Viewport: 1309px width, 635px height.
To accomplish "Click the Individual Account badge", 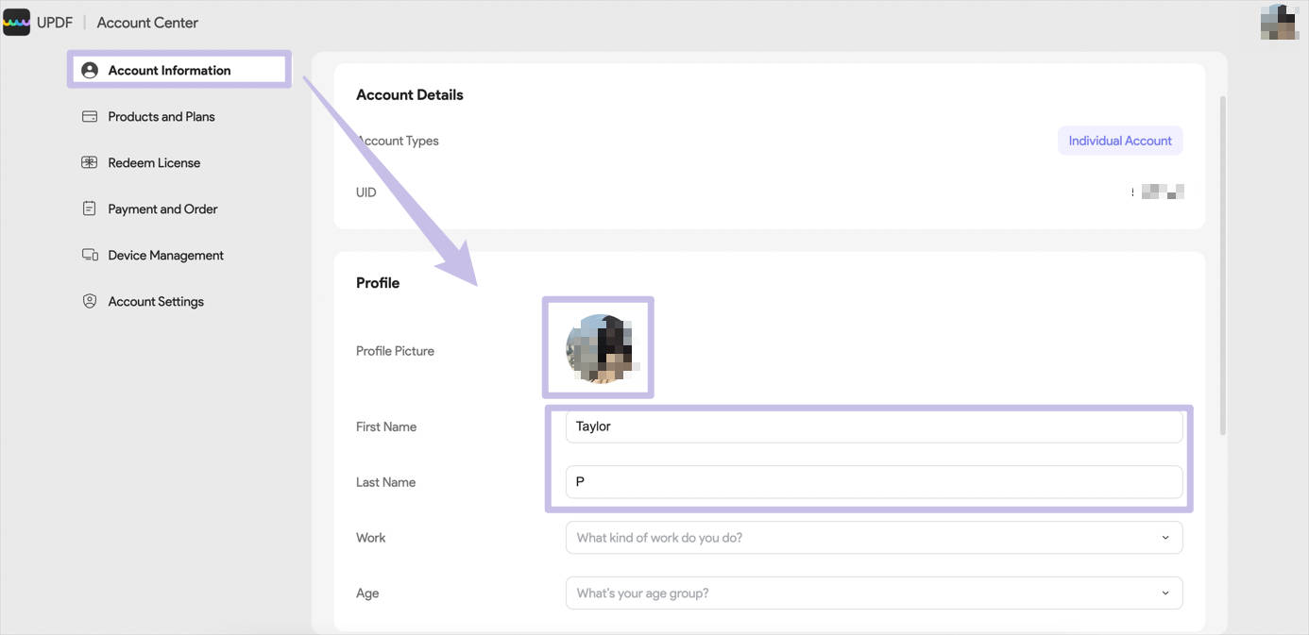I will click(1120, 141).
